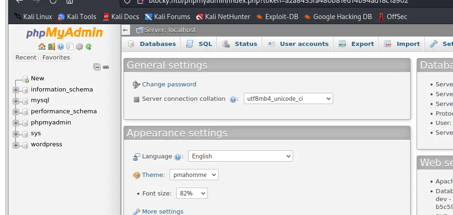Open navigation panel settings gear icon
The image size is (453, 215).
click(79, 46)
